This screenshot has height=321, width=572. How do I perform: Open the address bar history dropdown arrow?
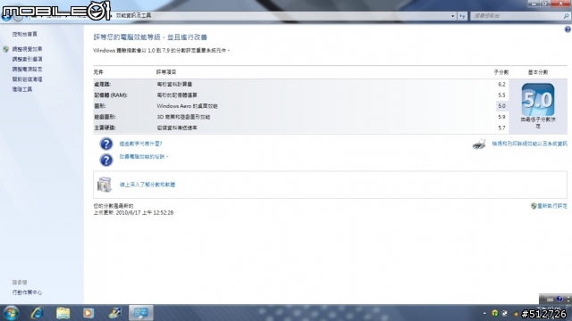point(453,16)
